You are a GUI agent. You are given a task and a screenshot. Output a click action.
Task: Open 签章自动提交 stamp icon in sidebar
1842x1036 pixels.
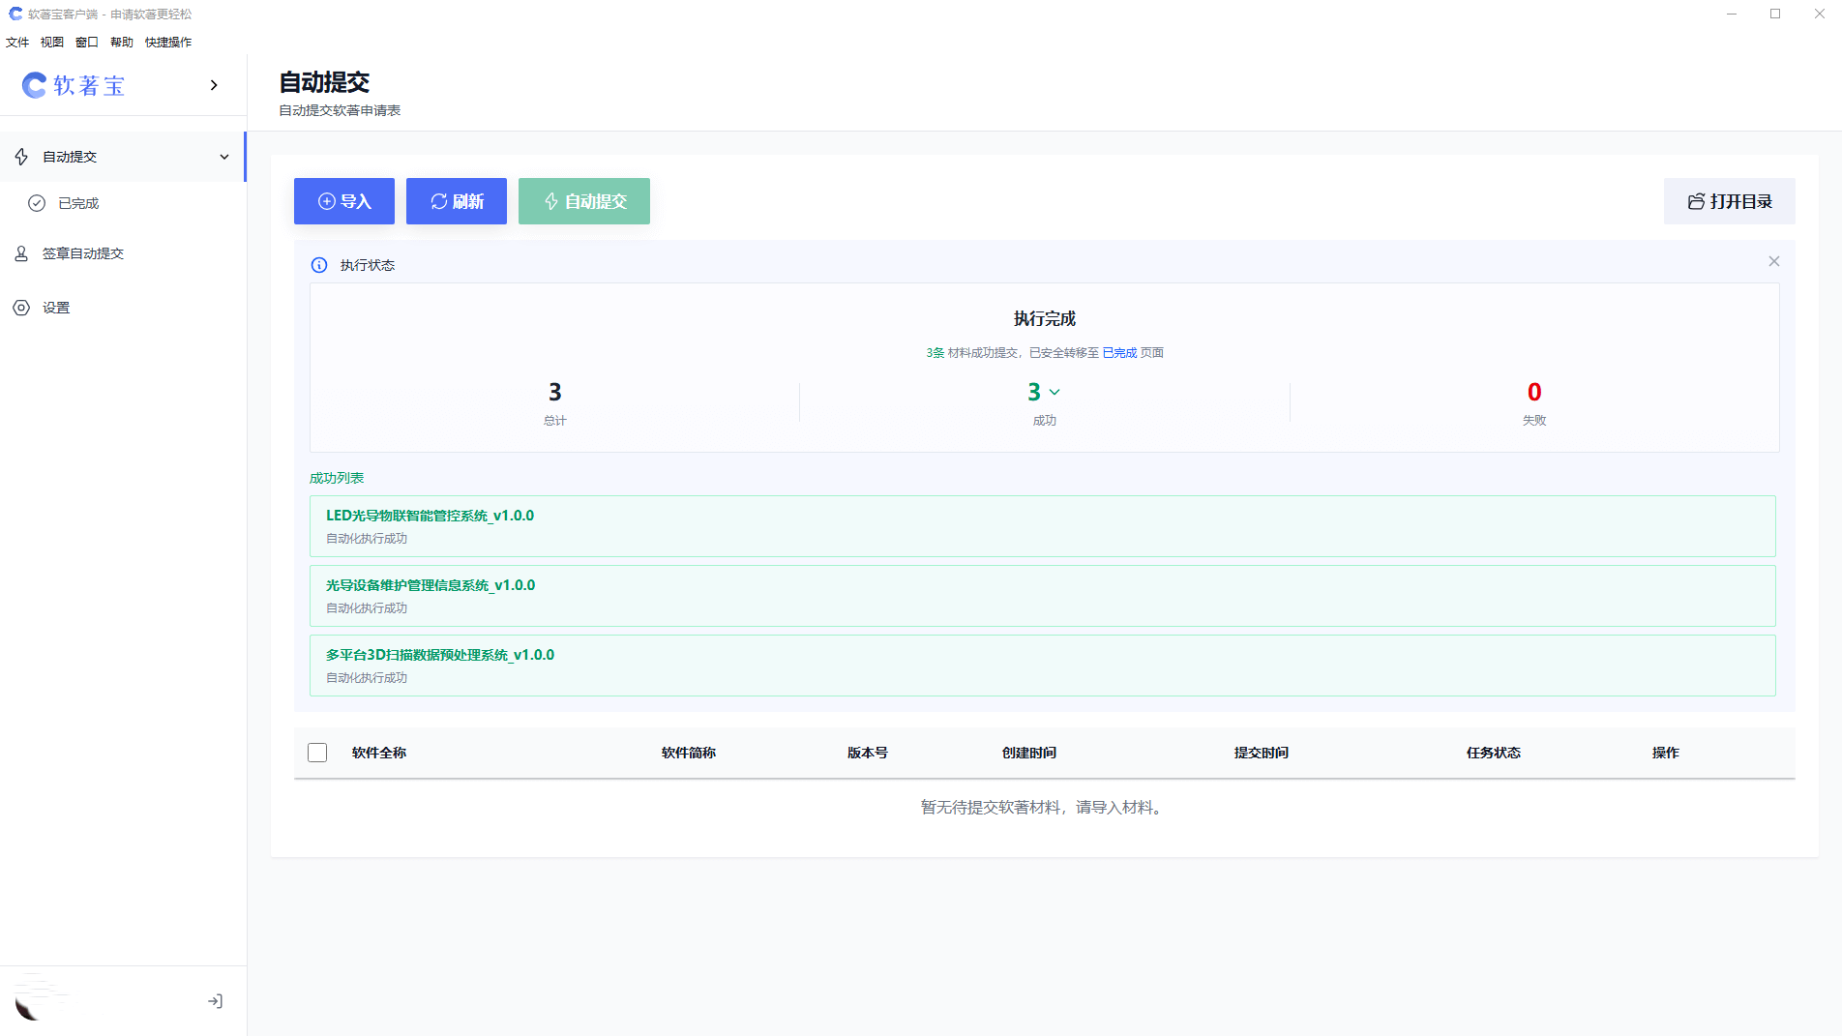click(21, 253)
